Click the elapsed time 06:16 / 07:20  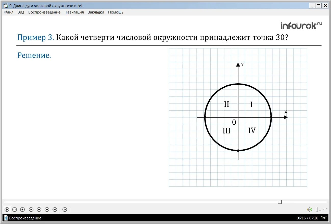point(308,218)
